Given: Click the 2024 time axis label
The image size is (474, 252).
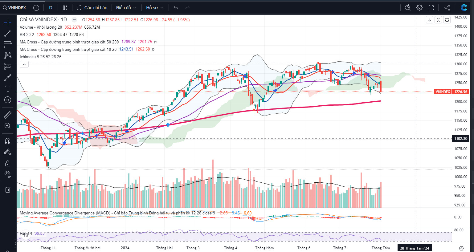Looking at the screenshot, I should [125, 248].
